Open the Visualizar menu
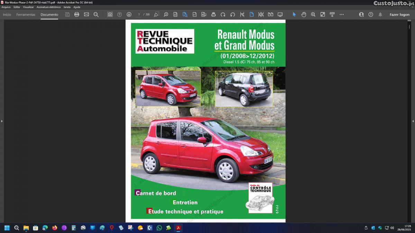Image resolution: width=415 pixels, height=233 pixels. (x=28, y=7)
